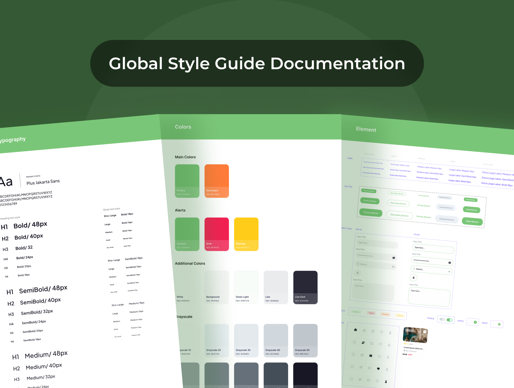Click the filled black home icon
This screenshot has height=388, width=514.
(356, 330)
